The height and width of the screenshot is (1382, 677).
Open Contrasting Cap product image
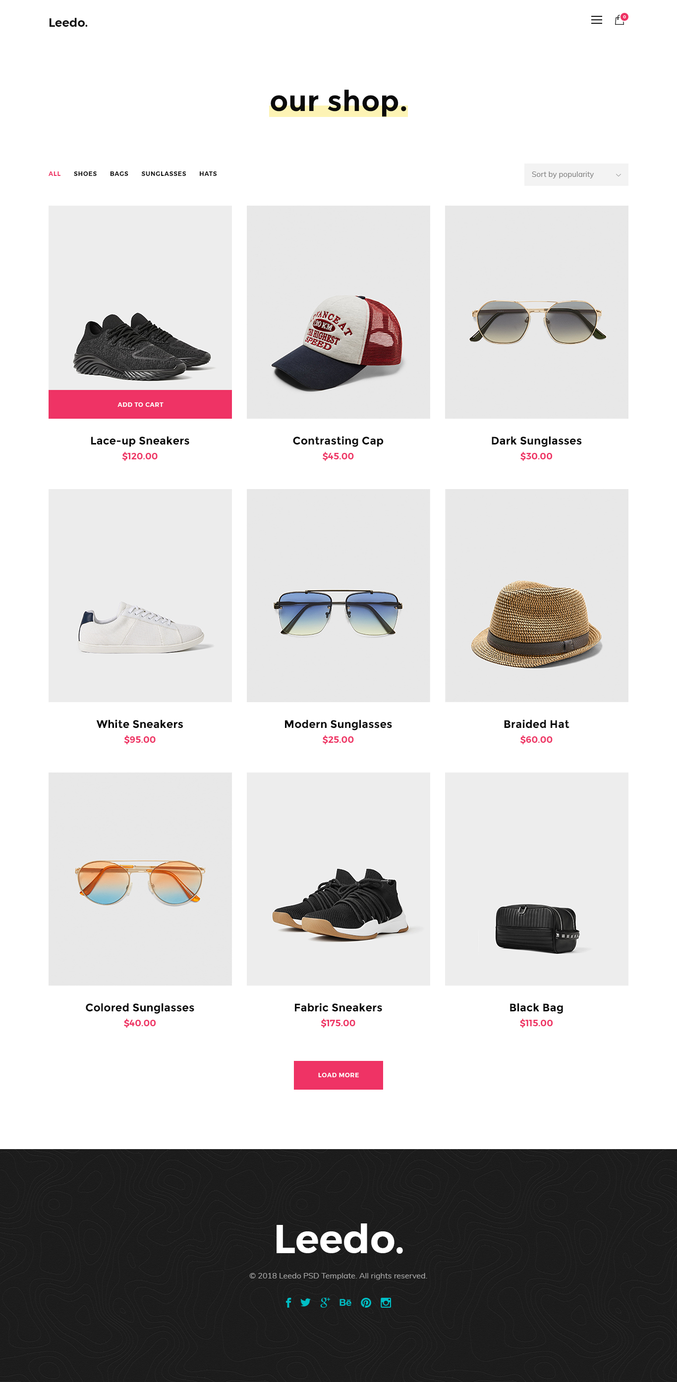click(x=338, y=312)
